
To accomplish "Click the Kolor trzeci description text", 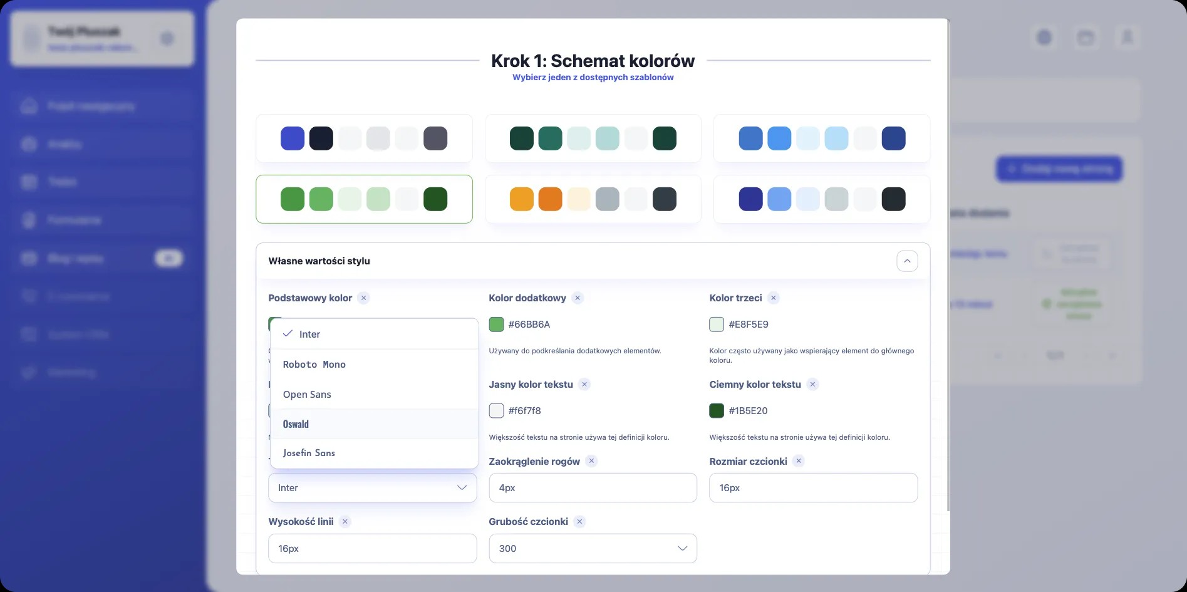I will point(812,355).
